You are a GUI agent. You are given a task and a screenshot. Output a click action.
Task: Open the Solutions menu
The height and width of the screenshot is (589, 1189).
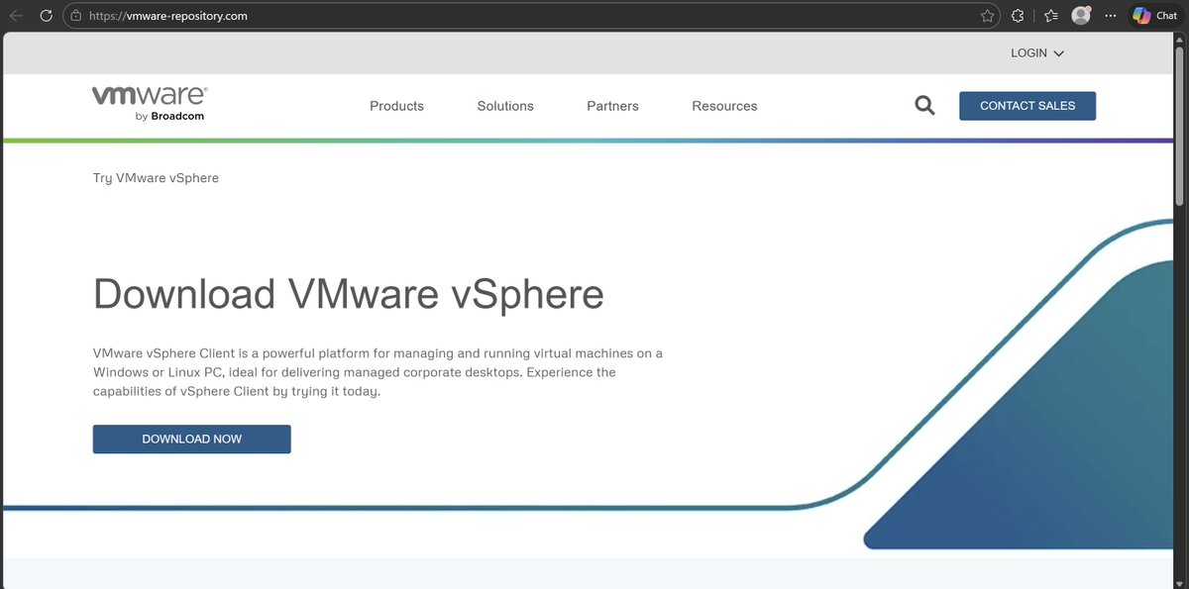505,106
